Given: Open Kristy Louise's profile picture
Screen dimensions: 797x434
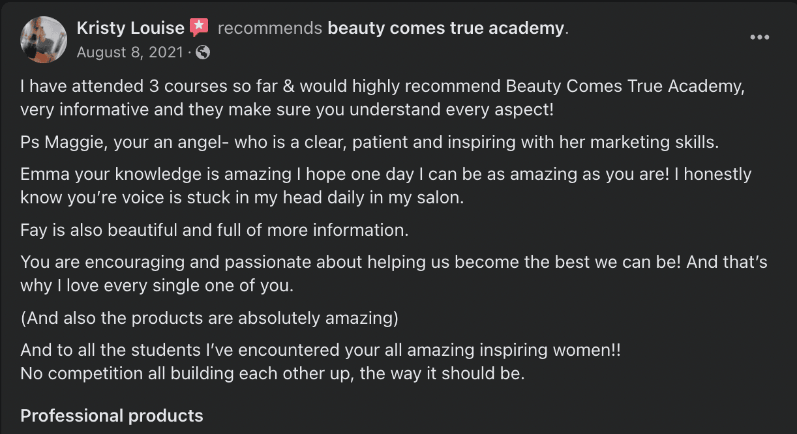Looking at the screenshot, I should (x=44, y=40).
